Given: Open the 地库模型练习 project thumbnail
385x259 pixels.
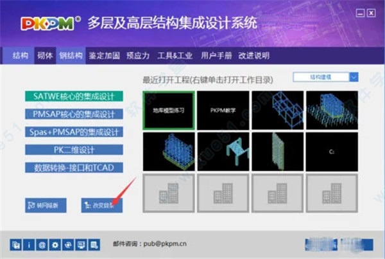Looking at the screenshot, I should click(167, 109).
